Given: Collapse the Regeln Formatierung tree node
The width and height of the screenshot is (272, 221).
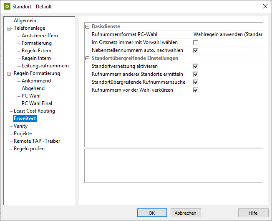Looking at the screenshot, I should (9, 73).
